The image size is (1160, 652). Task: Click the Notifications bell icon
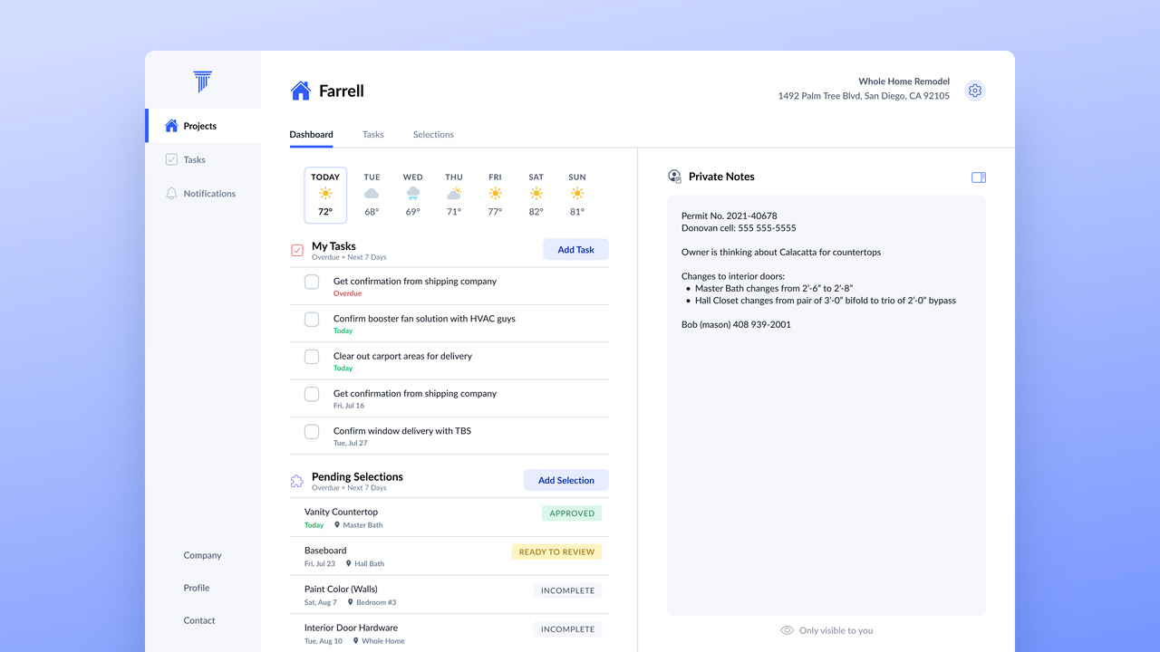pos(171,194)
